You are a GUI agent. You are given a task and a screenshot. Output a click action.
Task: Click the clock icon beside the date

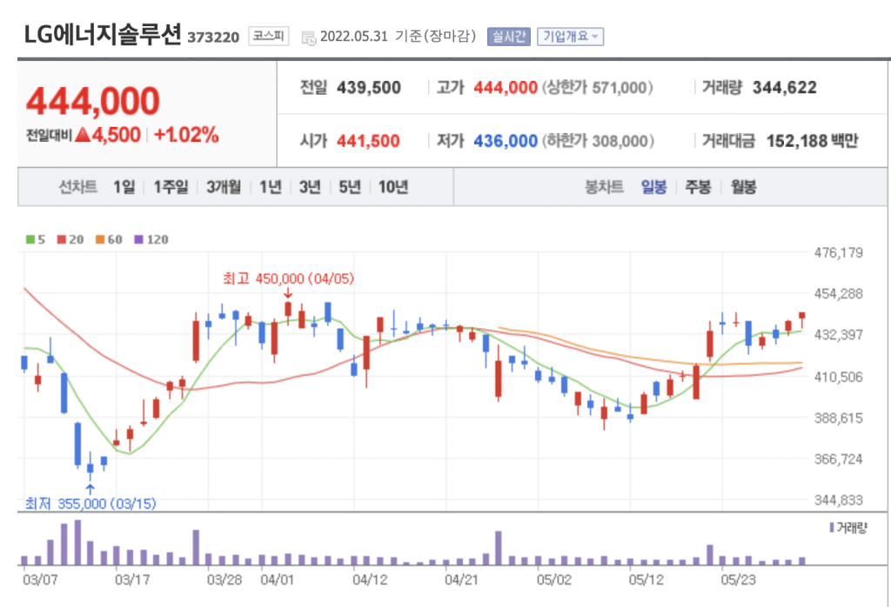point(308,37)
